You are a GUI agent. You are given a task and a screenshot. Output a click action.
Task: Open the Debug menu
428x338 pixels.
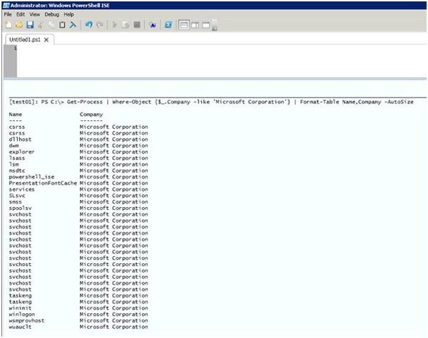(52, 14)
